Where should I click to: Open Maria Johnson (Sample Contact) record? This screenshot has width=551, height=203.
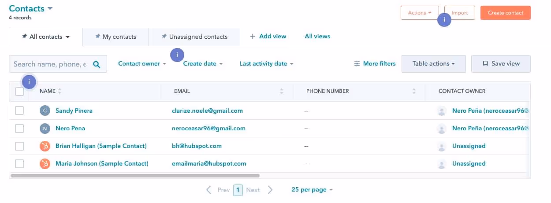(102, 163)
